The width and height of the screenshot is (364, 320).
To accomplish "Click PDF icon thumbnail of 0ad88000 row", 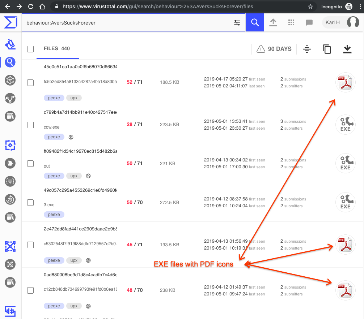I will point(346,290).
